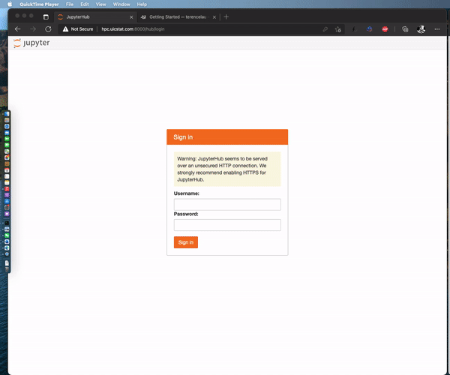Screen dimensions: 450x375
Task: Add this page to favorites
Action: click(338, 29)
